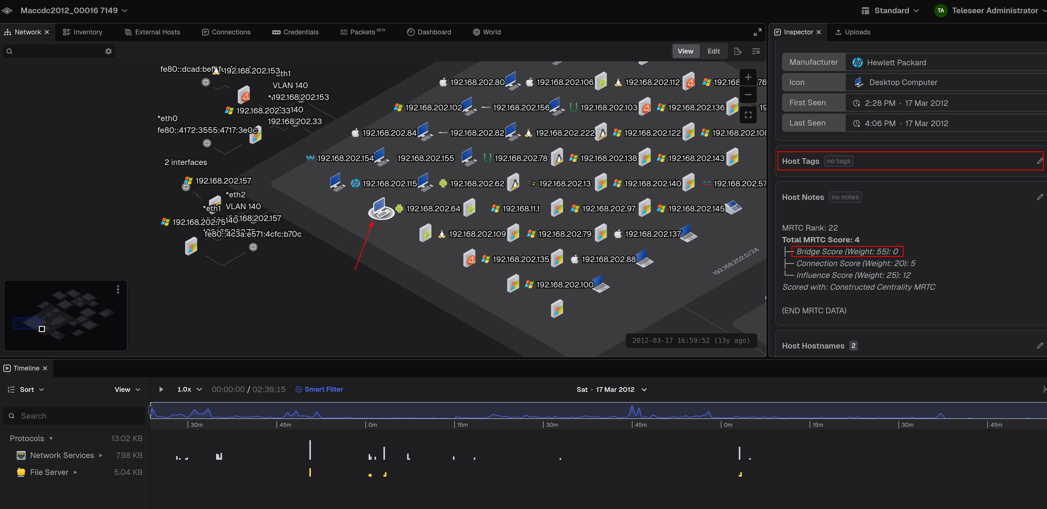Go to the Credentials tab
Viewport: 1047px width, 509px height.
pos(295,32)
